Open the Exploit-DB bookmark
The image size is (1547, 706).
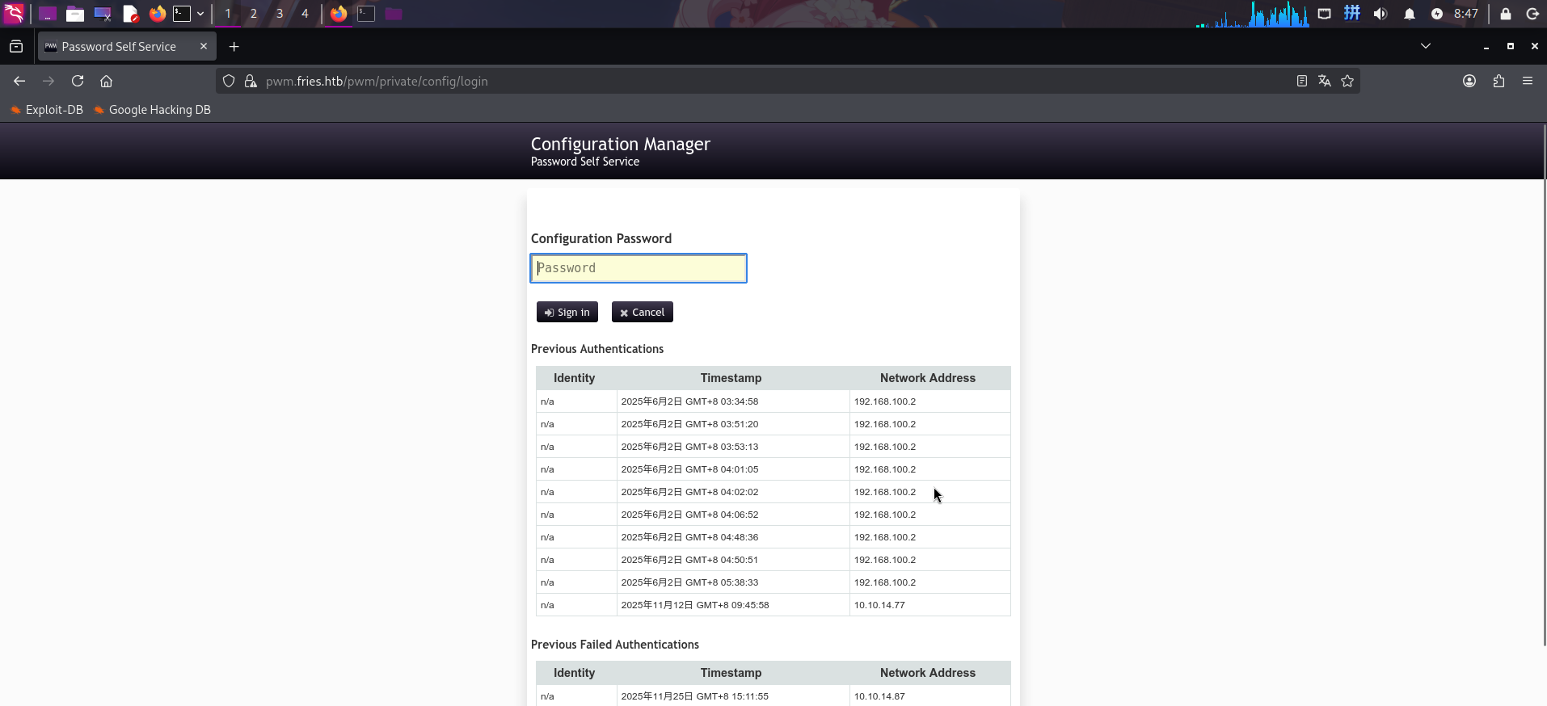click(46, 110)
